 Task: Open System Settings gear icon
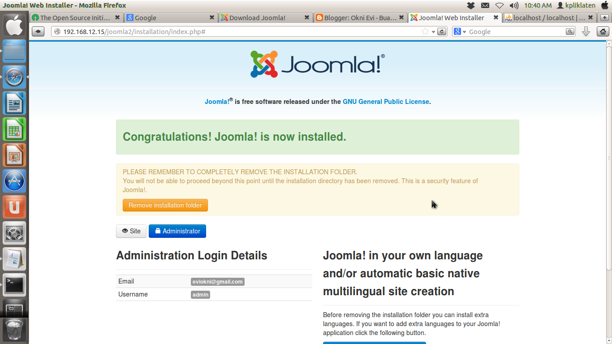point(15,233)
